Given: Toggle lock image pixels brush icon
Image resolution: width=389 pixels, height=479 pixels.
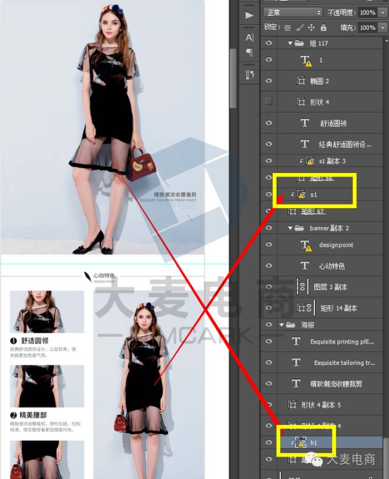Looking at the screenshot, I should click(300, 28).
